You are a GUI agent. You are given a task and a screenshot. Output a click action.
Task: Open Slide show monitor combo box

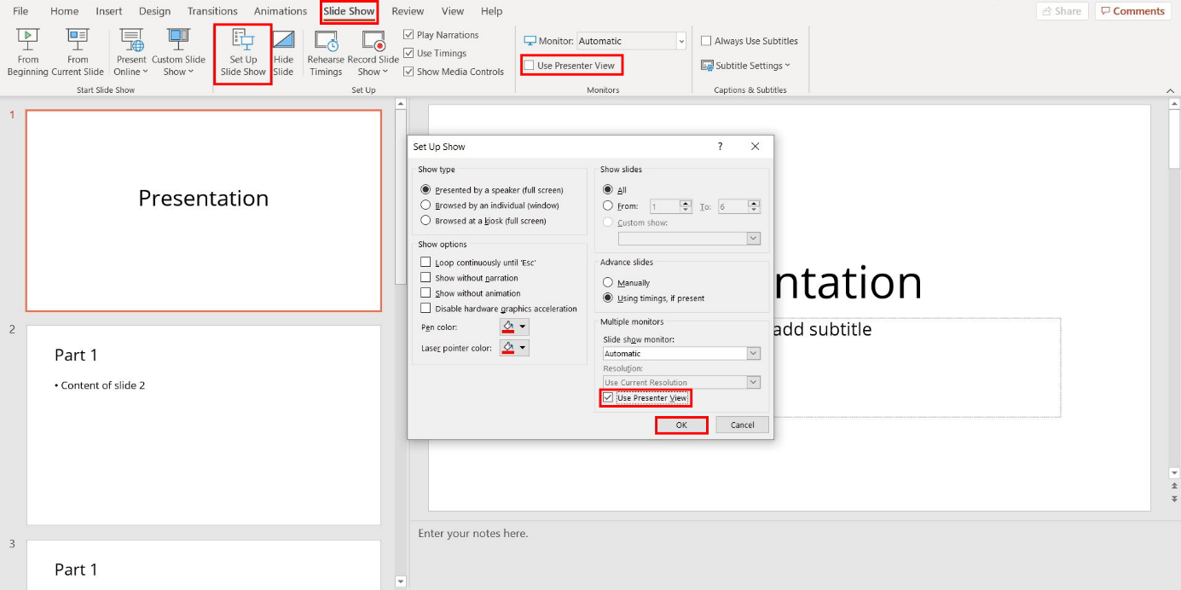pyautogui.click(x=681, y=353)
